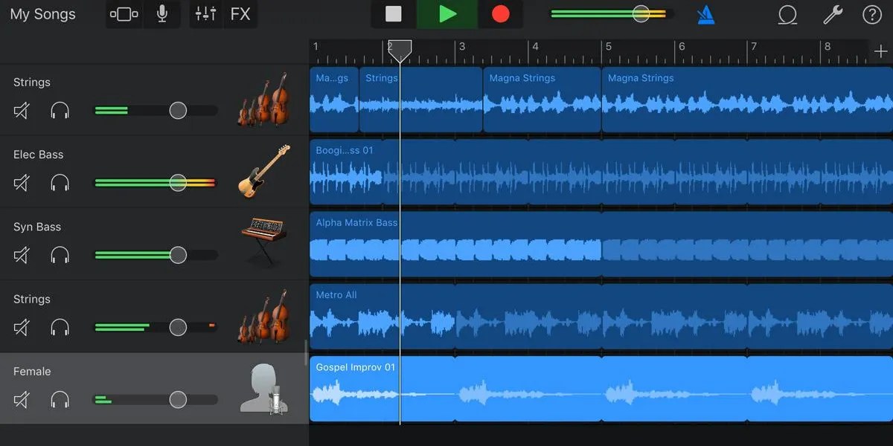Start recording with the red record button

(501, 14)
